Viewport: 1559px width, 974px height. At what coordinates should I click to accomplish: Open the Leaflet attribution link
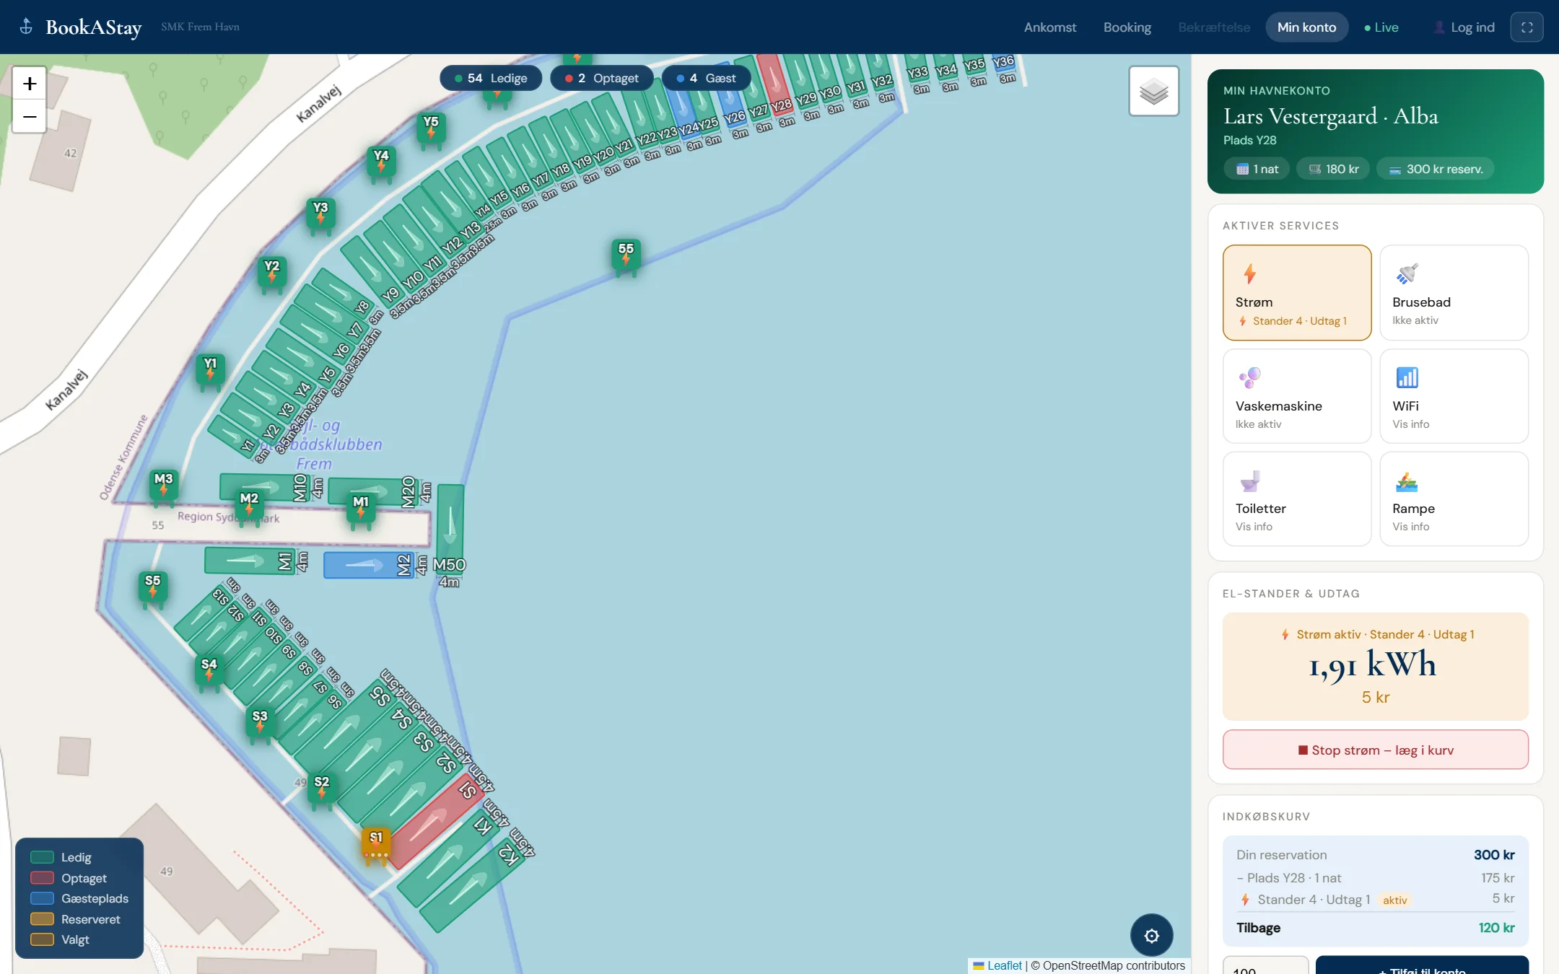(1004, 965)
